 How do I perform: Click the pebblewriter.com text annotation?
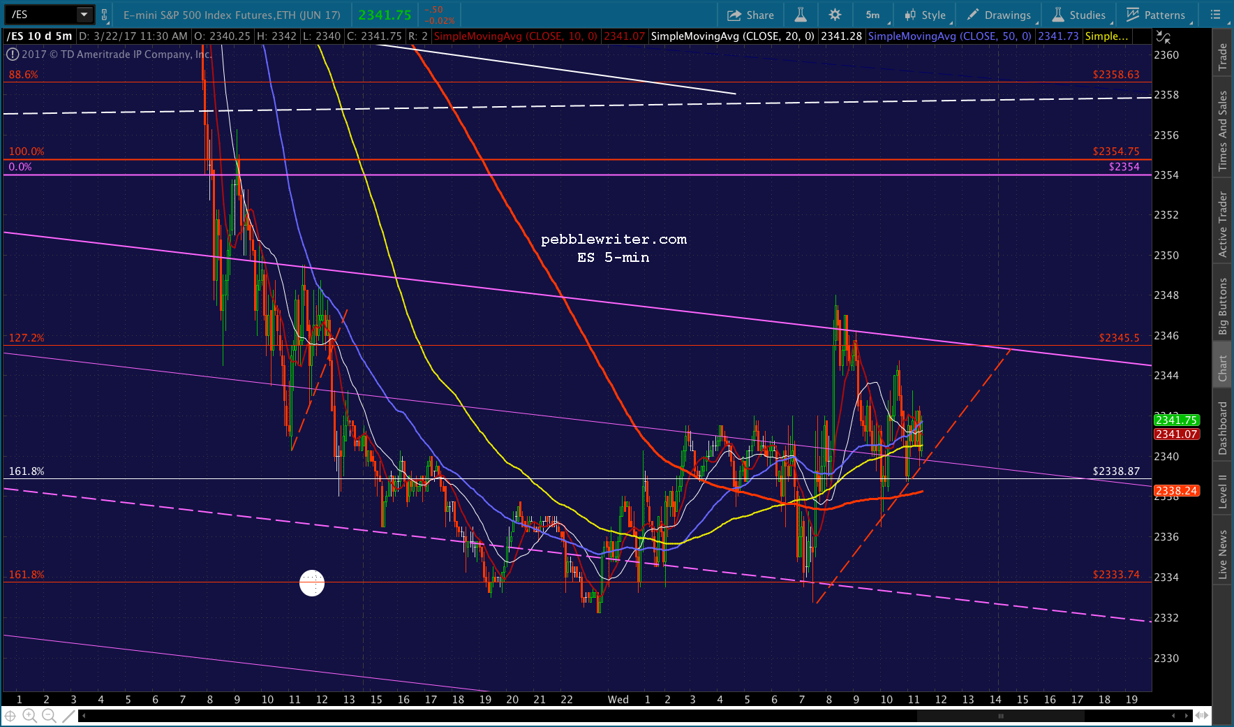click(x=614, y=240)
